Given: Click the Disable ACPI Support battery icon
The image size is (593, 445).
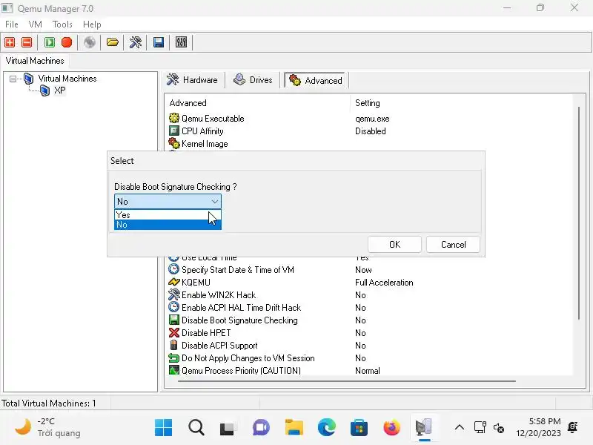Looking at the screenshot, I should [174, 345].
